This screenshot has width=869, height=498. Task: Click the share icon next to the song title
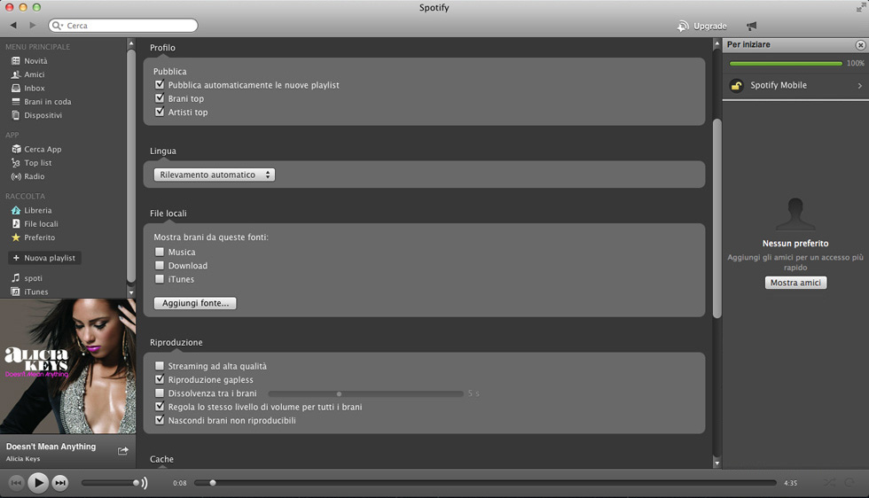click(123, 451)
